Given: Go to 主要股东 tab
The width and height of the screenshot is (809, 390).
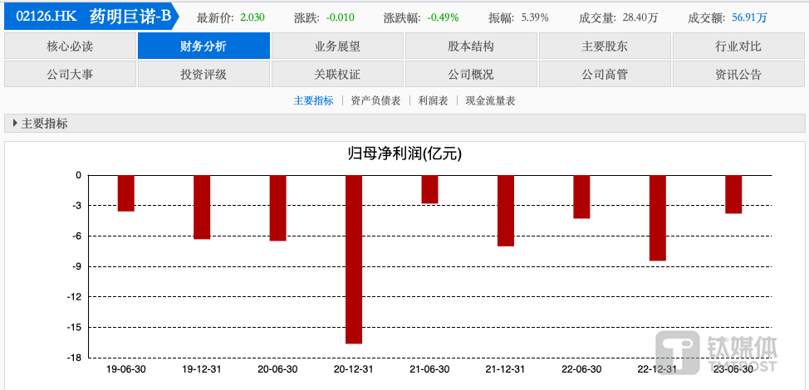Looking at the screenshot, I should click(605, 46).
